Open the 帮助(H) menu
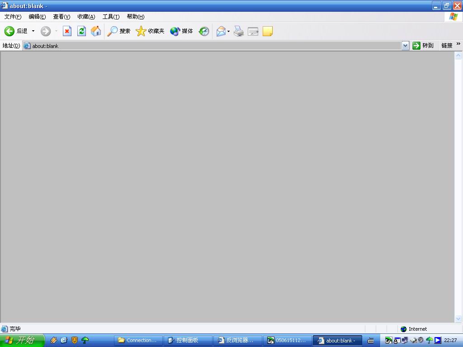The image size is (463, 347). click(x=136, y=17)
